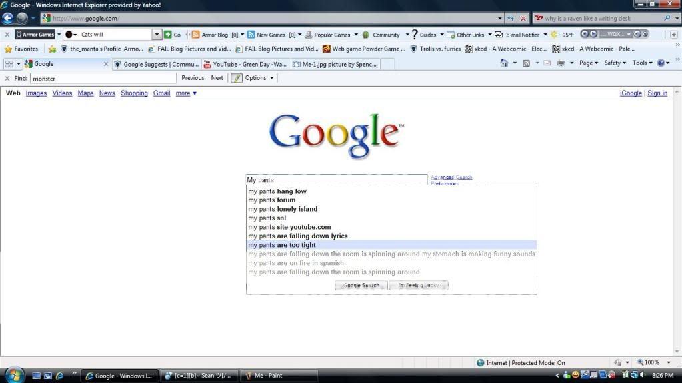Select suggestion my pants hang low
Screen dimensions: 682x383
[x=391, y=191]
